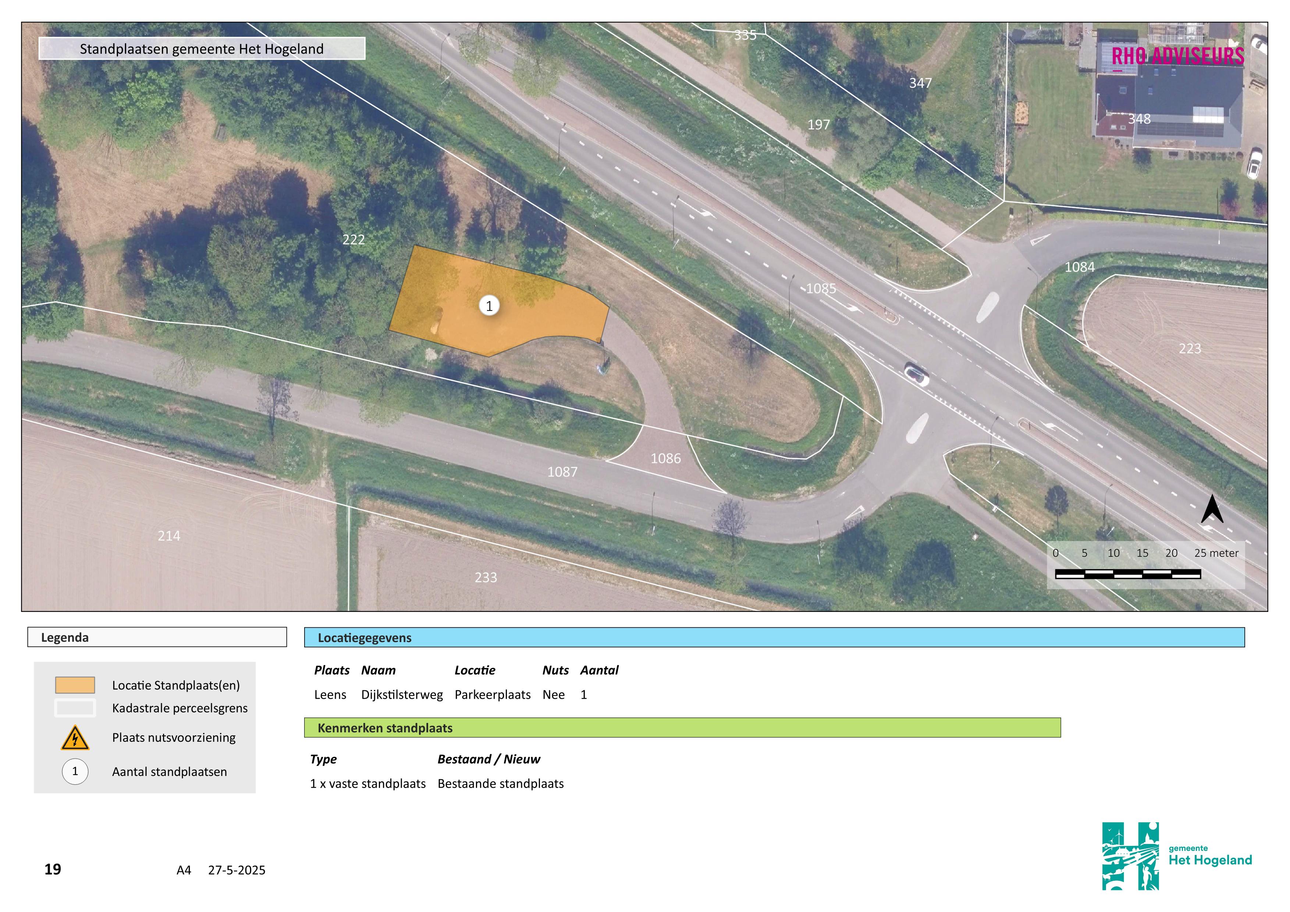Click the gemeente Het Hogeland logo
The height and width of the screenshot is (912, 1290).
click(1177, 856)
